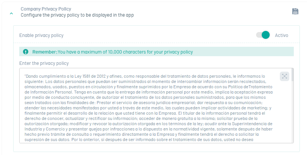307x155 pixels.
Task: Click the 10,000 characters maximum notice
Action: (125, 52)
